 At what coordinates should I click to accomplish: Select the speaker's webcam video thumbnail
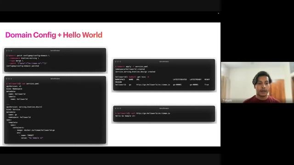pos(257,82)
